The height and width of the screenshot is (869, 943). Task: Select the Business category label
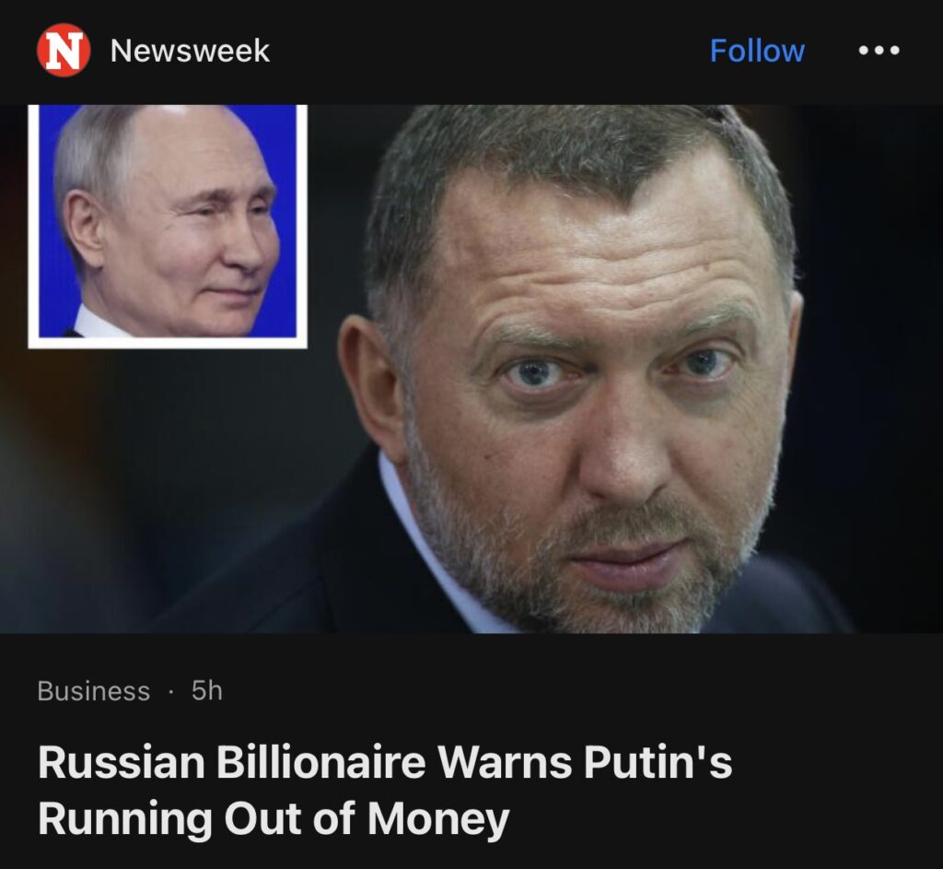(x=93, y=691)
